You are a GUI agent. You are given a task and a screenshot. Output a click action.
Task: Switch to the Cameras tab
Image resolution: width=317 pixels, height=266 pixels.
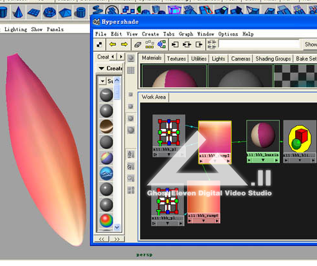[x=240, y=59]
